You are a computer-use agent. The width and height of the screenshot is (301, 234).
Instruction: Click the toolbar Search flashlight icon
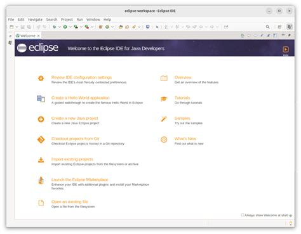[134, 27]
